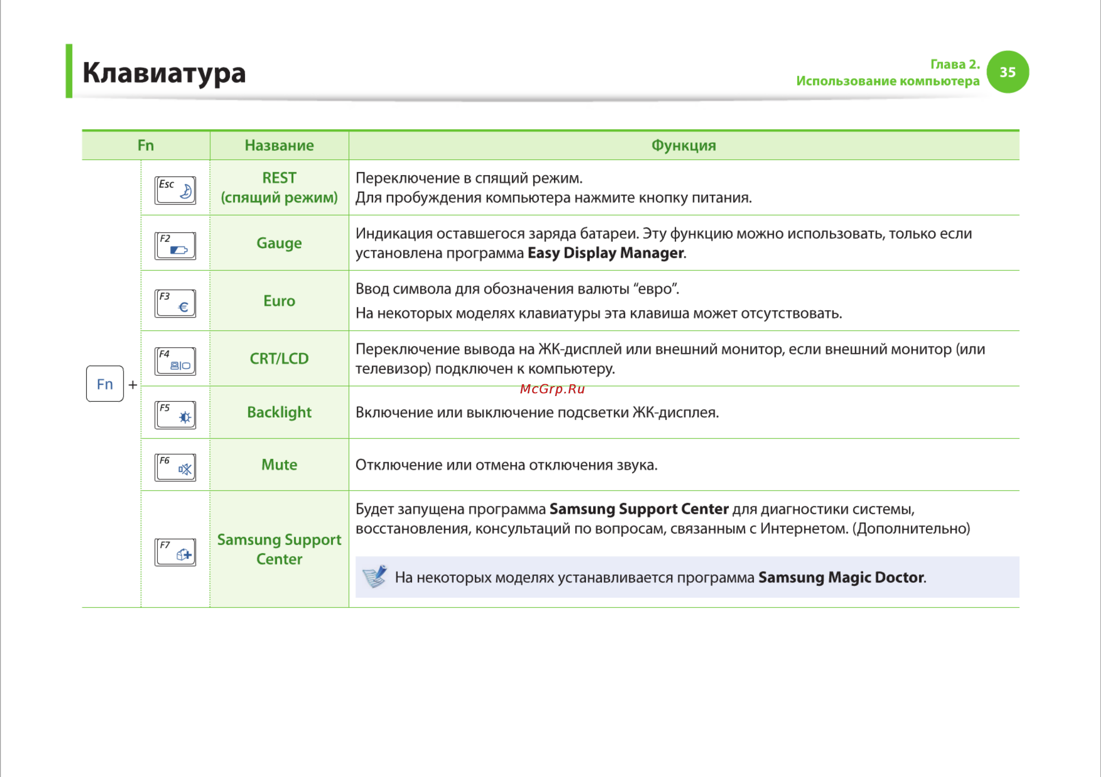Screen dimensions: 1101x777
Task: Click the 'Fn' column header
Action: 146,145
